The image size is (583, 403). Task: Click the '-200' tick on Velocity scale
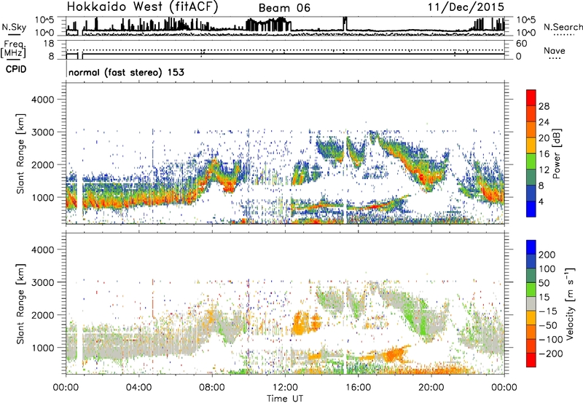(x=551, y=354)
